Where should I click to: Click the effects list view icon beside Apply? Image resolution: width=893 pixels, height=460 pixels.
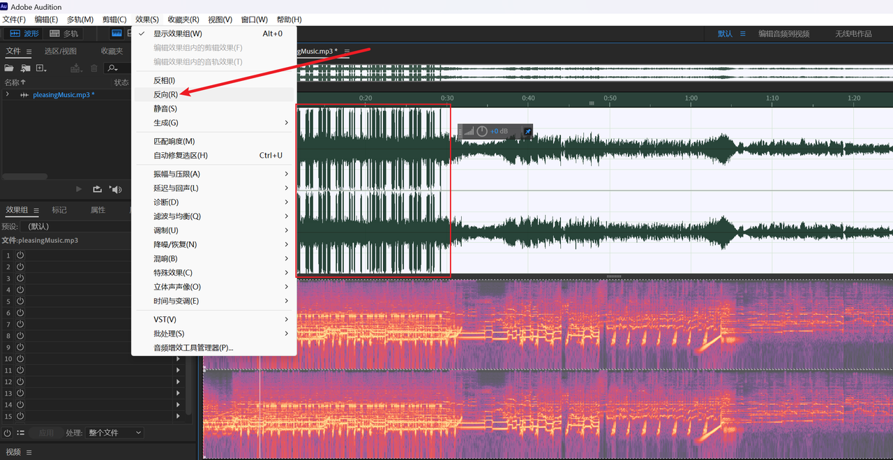point(21,433)
